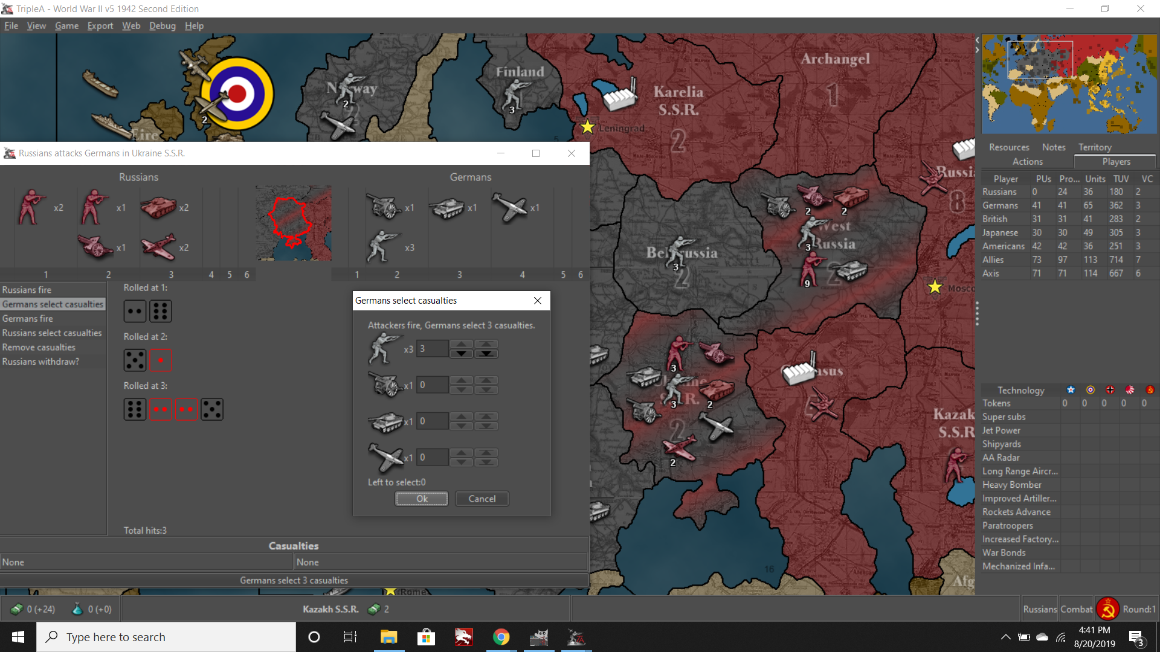Click the Germans row in Players table
Screen dimensions: 1160x652
pos(1068,205)
